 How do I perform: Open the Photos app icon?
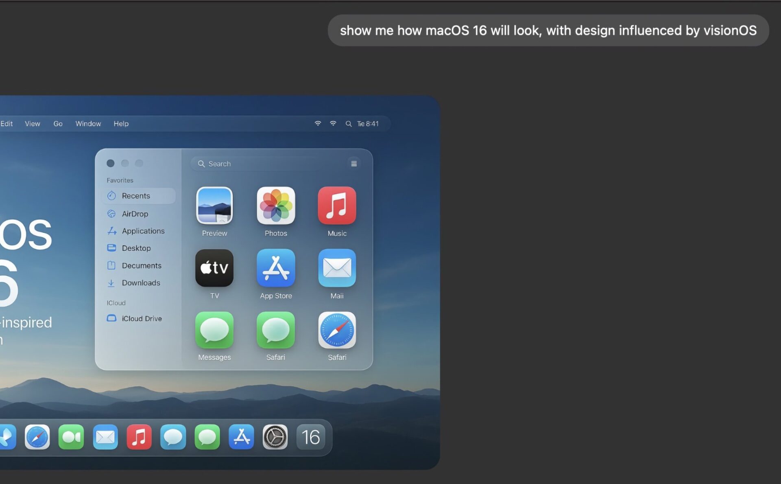pyautogui.click(x=276, y=206)
